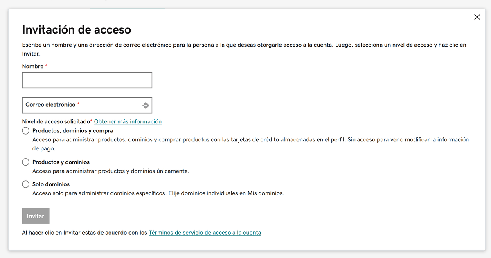Select the 'Productos y dominios' access level
This screenshot has width=491, height=258.
click(25, 162)
